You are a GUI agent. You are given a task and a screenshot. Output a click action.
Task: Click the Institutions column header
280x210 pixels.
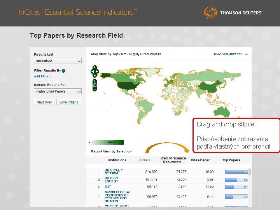pos(117,160)
